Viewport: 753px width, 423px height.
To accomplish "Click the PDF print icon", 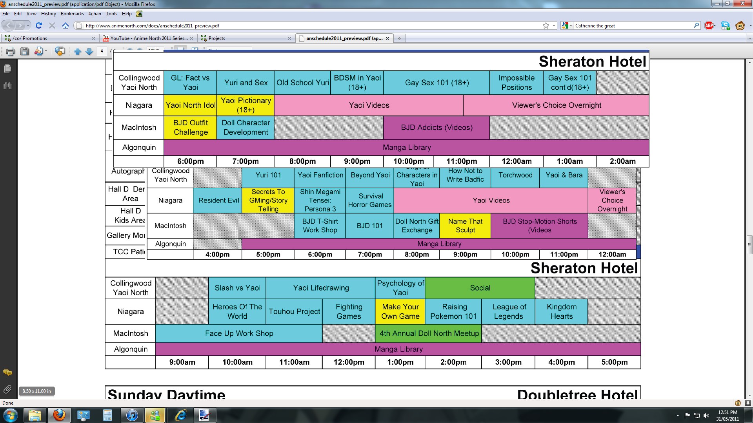I will coord(11,51).
